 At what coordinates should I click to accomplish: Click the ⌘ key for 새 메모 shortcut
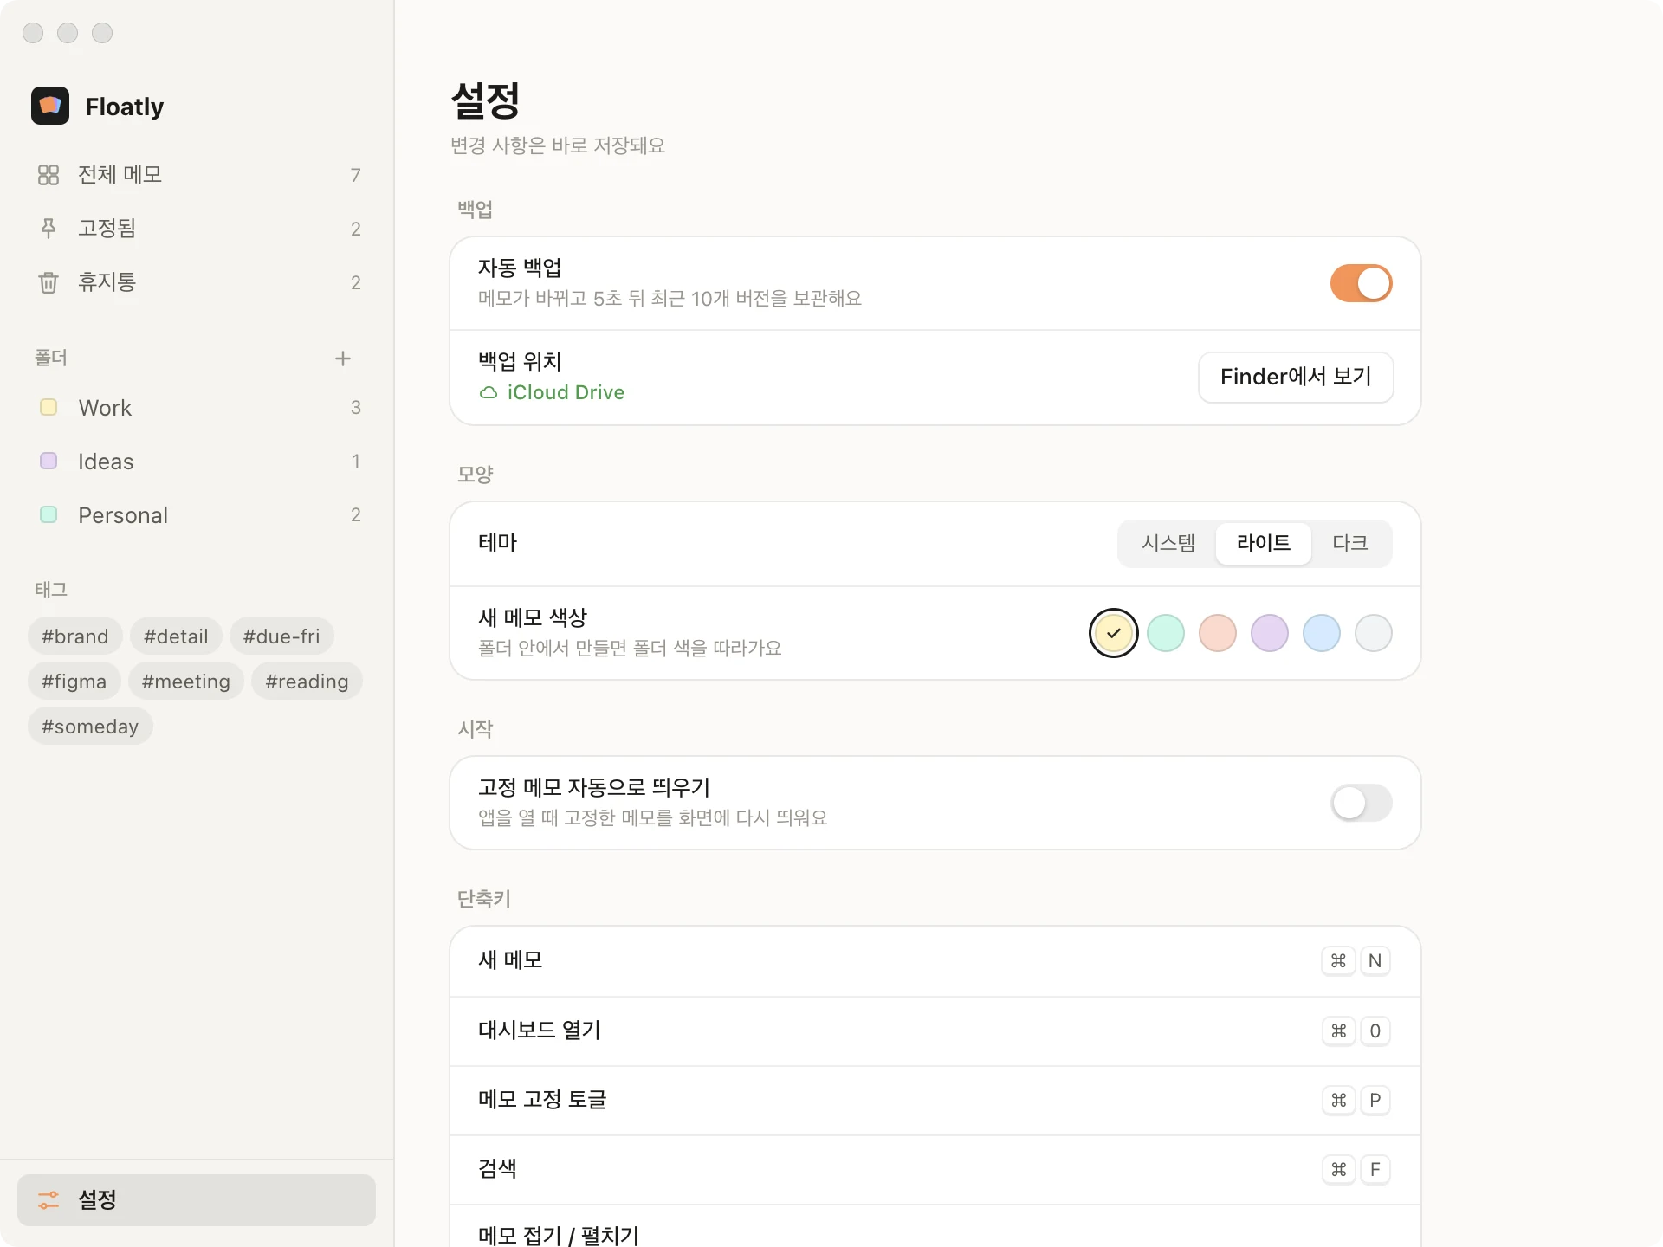(x=1338, y=961)
